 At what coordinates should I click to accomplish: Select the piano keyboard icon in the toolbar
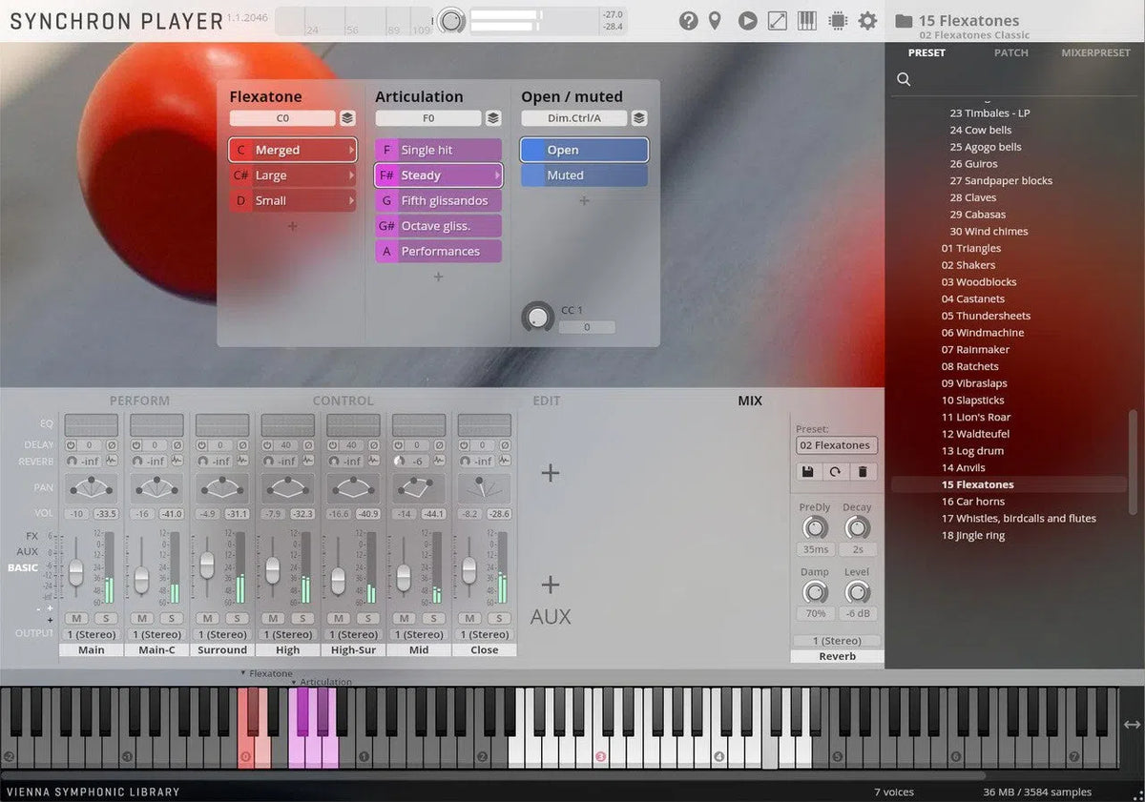click(x=807, y=20)
